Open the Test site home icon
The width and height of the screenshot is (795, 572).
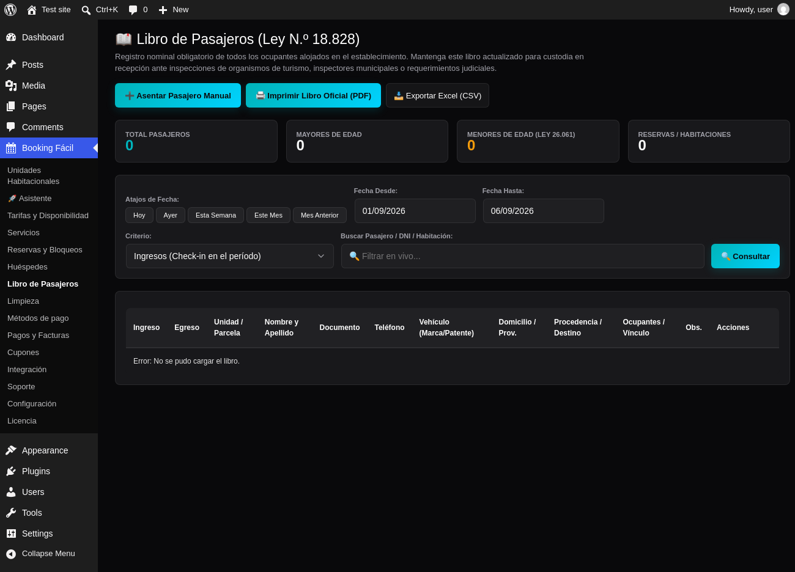click(32, 10)
